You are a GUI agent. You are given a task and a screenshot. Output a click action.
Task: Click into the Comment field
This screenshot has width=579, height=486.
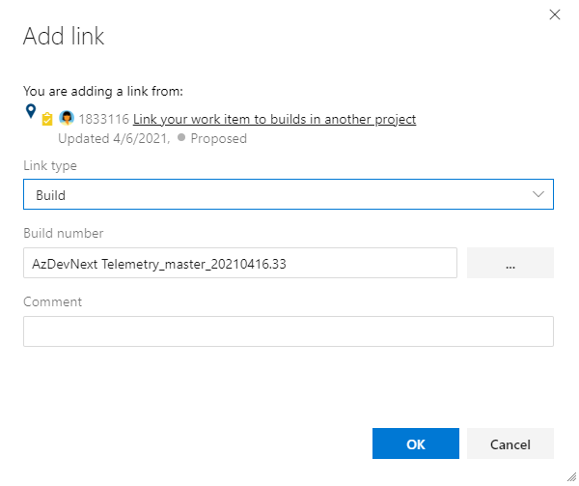tap(288, 331)
